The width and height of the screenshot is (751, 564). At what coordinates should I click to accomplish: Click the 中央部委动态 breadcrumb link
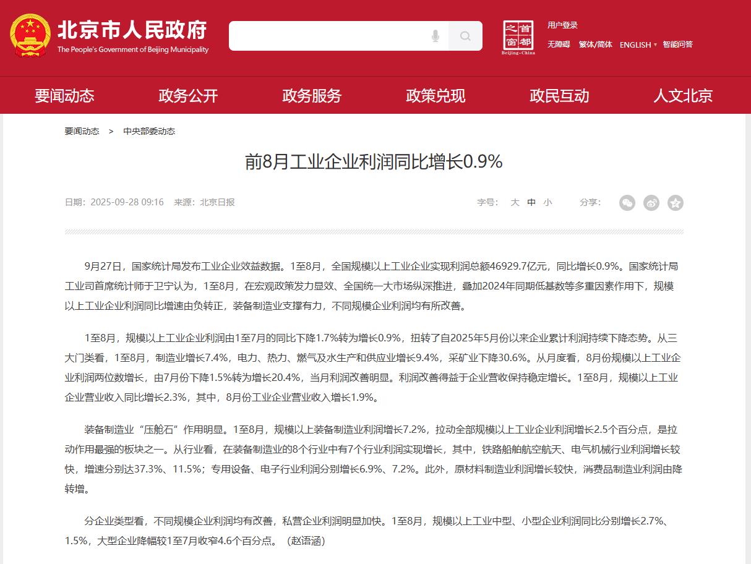tap(149, 131)
